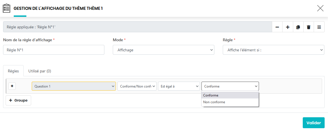
Task: Select the Règles tab
Action: pyautogui.click(x=13, y=71)
